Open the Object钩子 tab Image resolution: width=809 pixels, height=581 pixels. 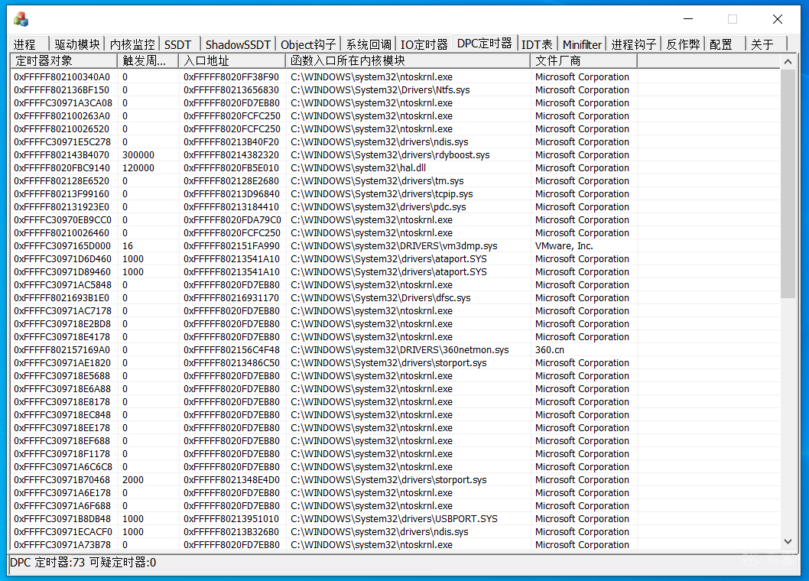(x=308, y=44)
